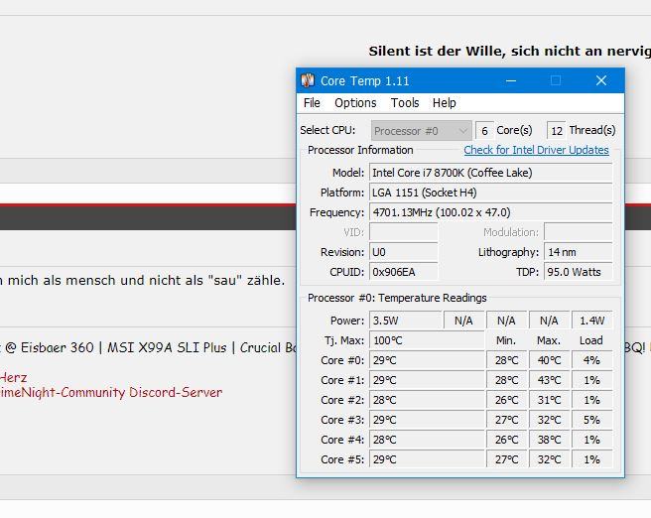
Task: Click Core #2 max temperature 31°C
Action: (x=549, y=400)
